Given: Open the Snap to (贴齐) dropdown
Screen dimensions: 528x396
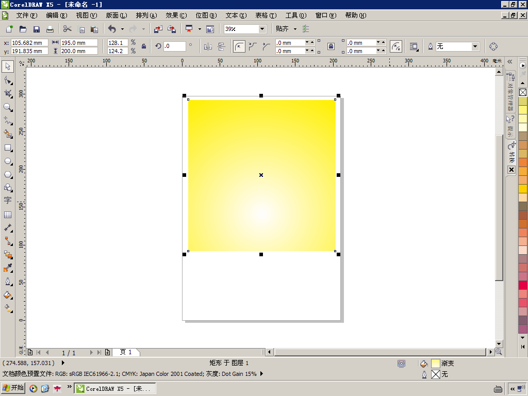Looking at the screenshot, I should tap(295, 29).
